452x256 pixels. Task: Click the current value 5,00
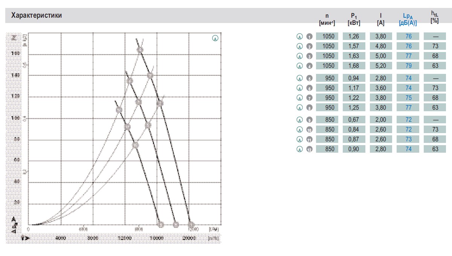(x=381, y=56)
